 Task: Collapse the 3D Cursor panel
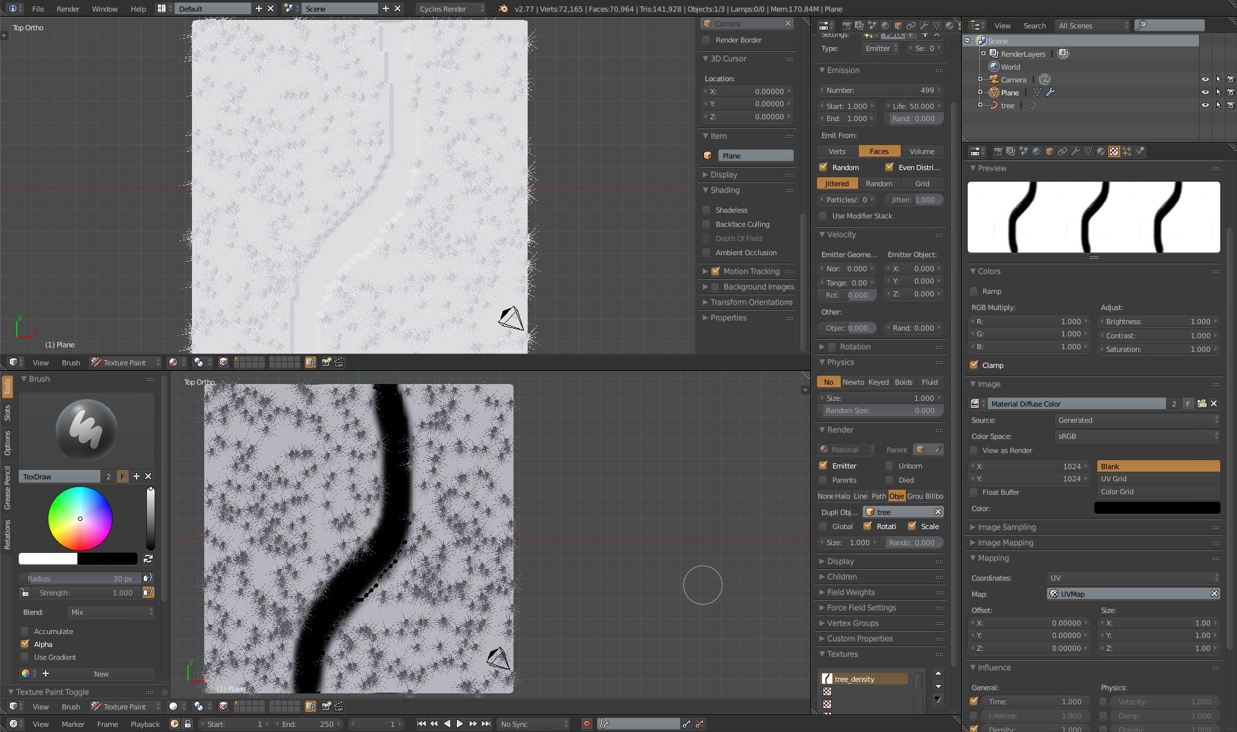(x=705, y=58)
